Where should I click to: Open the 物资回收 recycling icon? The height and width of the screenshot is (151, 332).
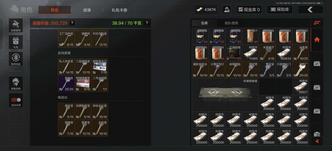(16, 59)
